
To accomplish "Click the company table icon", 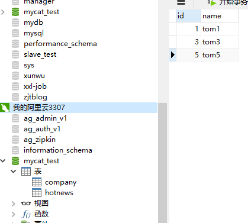I will click(x=37, y=182).
